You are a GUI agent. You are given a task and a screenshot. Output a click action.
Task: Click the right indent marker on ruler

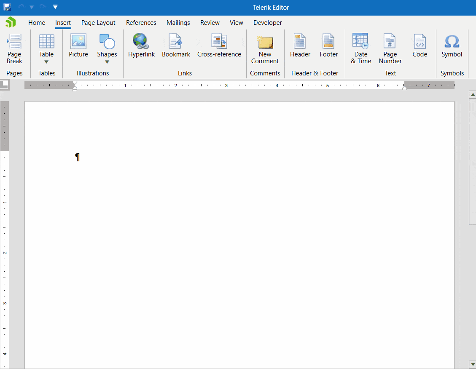click(x=404, y=88)
